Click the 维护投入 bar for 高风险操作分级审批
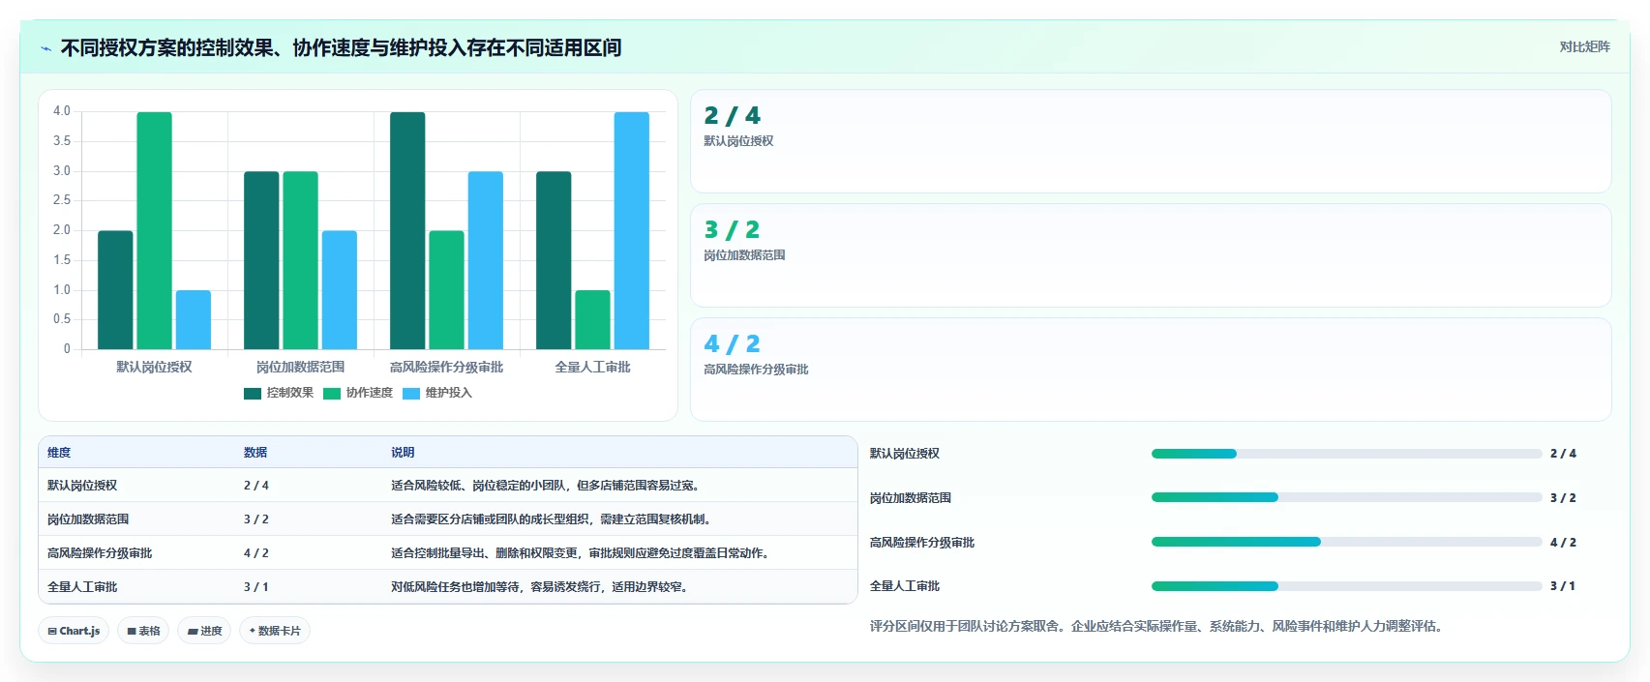Viewport: 1650px width, 682px height. click(486, 260)
